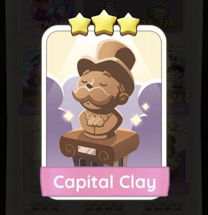Select the dimmed sticker card at upper right
208x215 pixels.
pos(177,81)
